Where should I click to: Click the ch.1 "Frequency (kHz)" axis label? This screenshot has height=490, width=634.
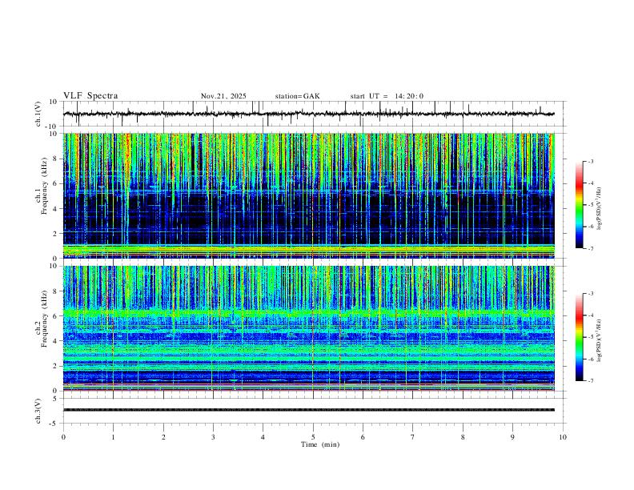45,185
